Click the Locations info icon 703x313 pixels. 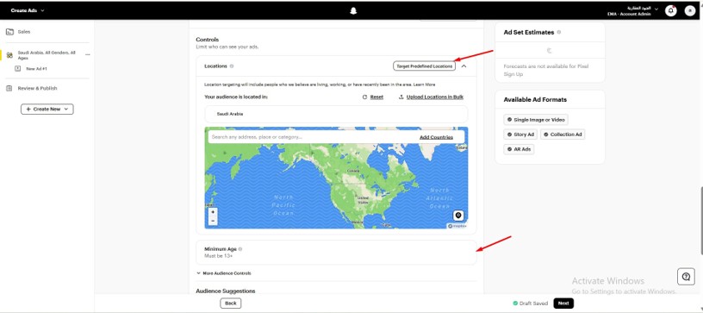[232, 66]
